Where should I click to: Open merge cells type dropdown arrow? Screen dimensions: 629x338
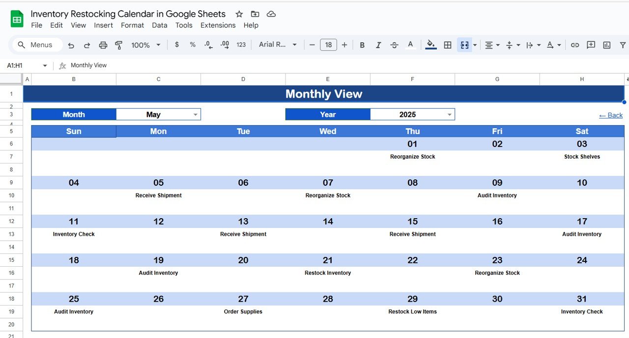(x=475, y=45)
